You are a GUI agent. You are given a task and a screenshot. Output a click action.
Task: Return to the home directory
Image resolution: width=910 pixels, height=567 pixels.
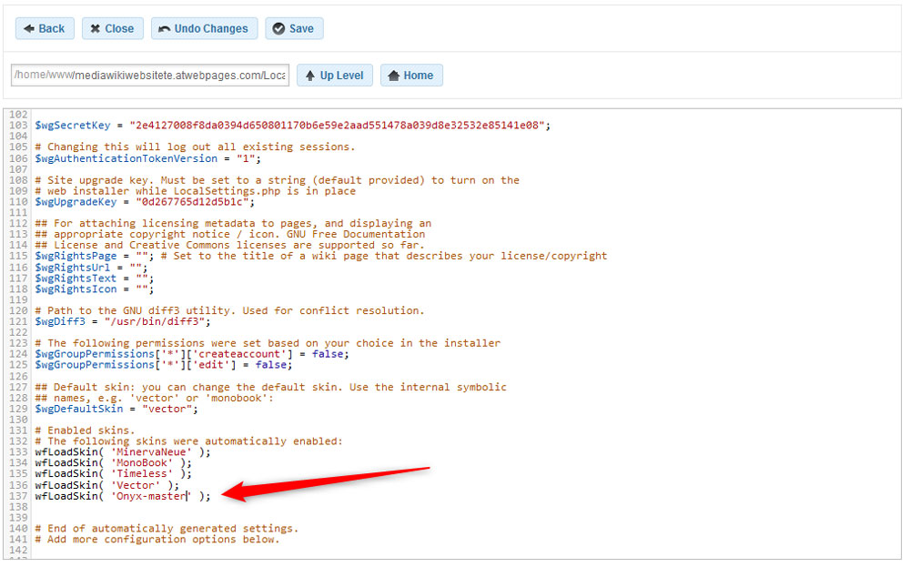pyautogui.click(x=411, y=75)
